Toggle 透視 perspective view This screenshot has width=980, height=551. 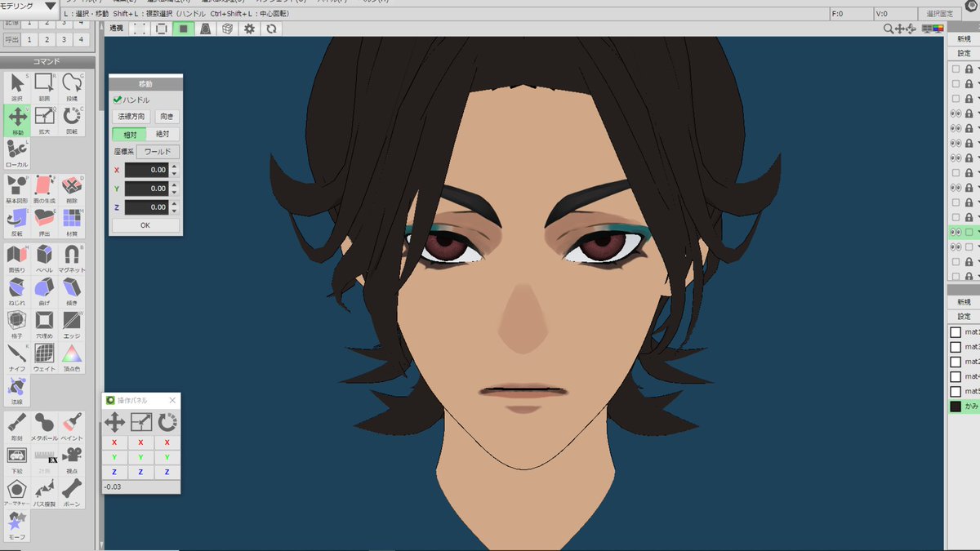(x=116, y=29)
